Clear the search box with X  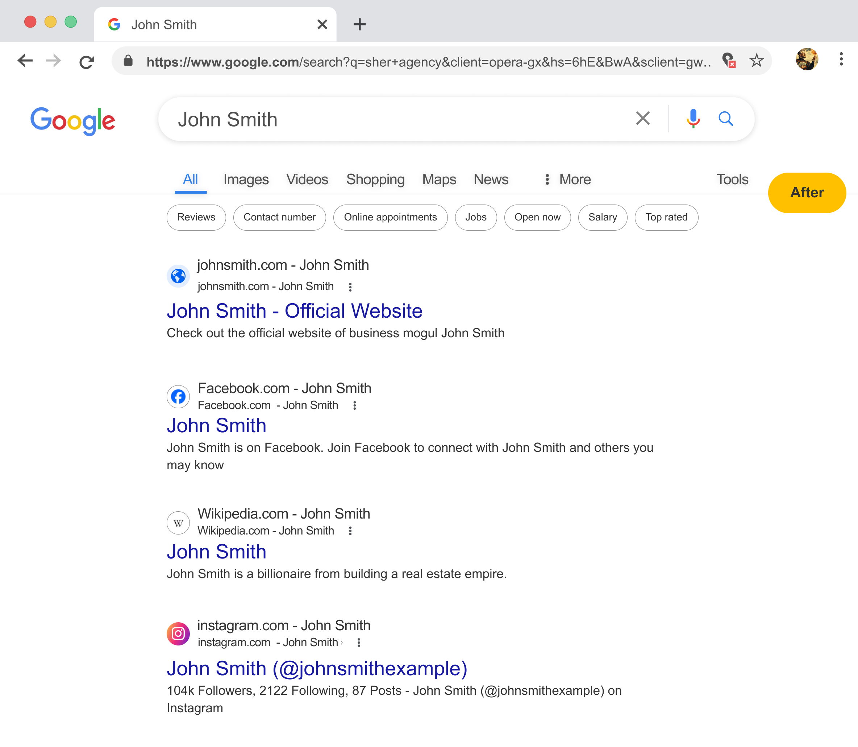coord(643,119)
